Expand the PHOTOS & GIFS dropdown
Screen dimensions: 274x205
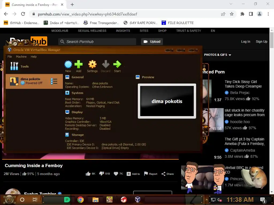click(218, 55)
